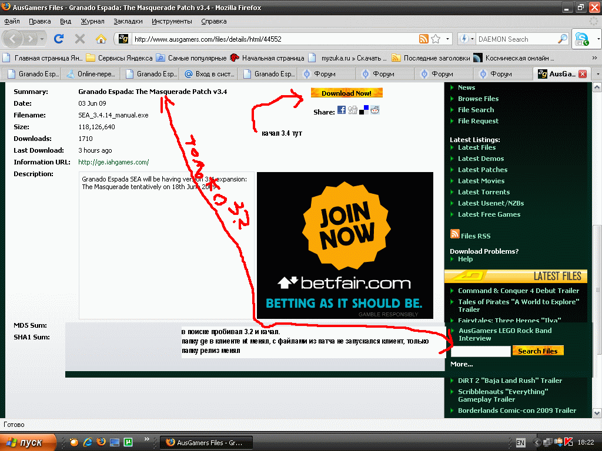This screenshot has height=451, width=602.
Task: Expand hidden quick launch icons
Action: (146, 439)
